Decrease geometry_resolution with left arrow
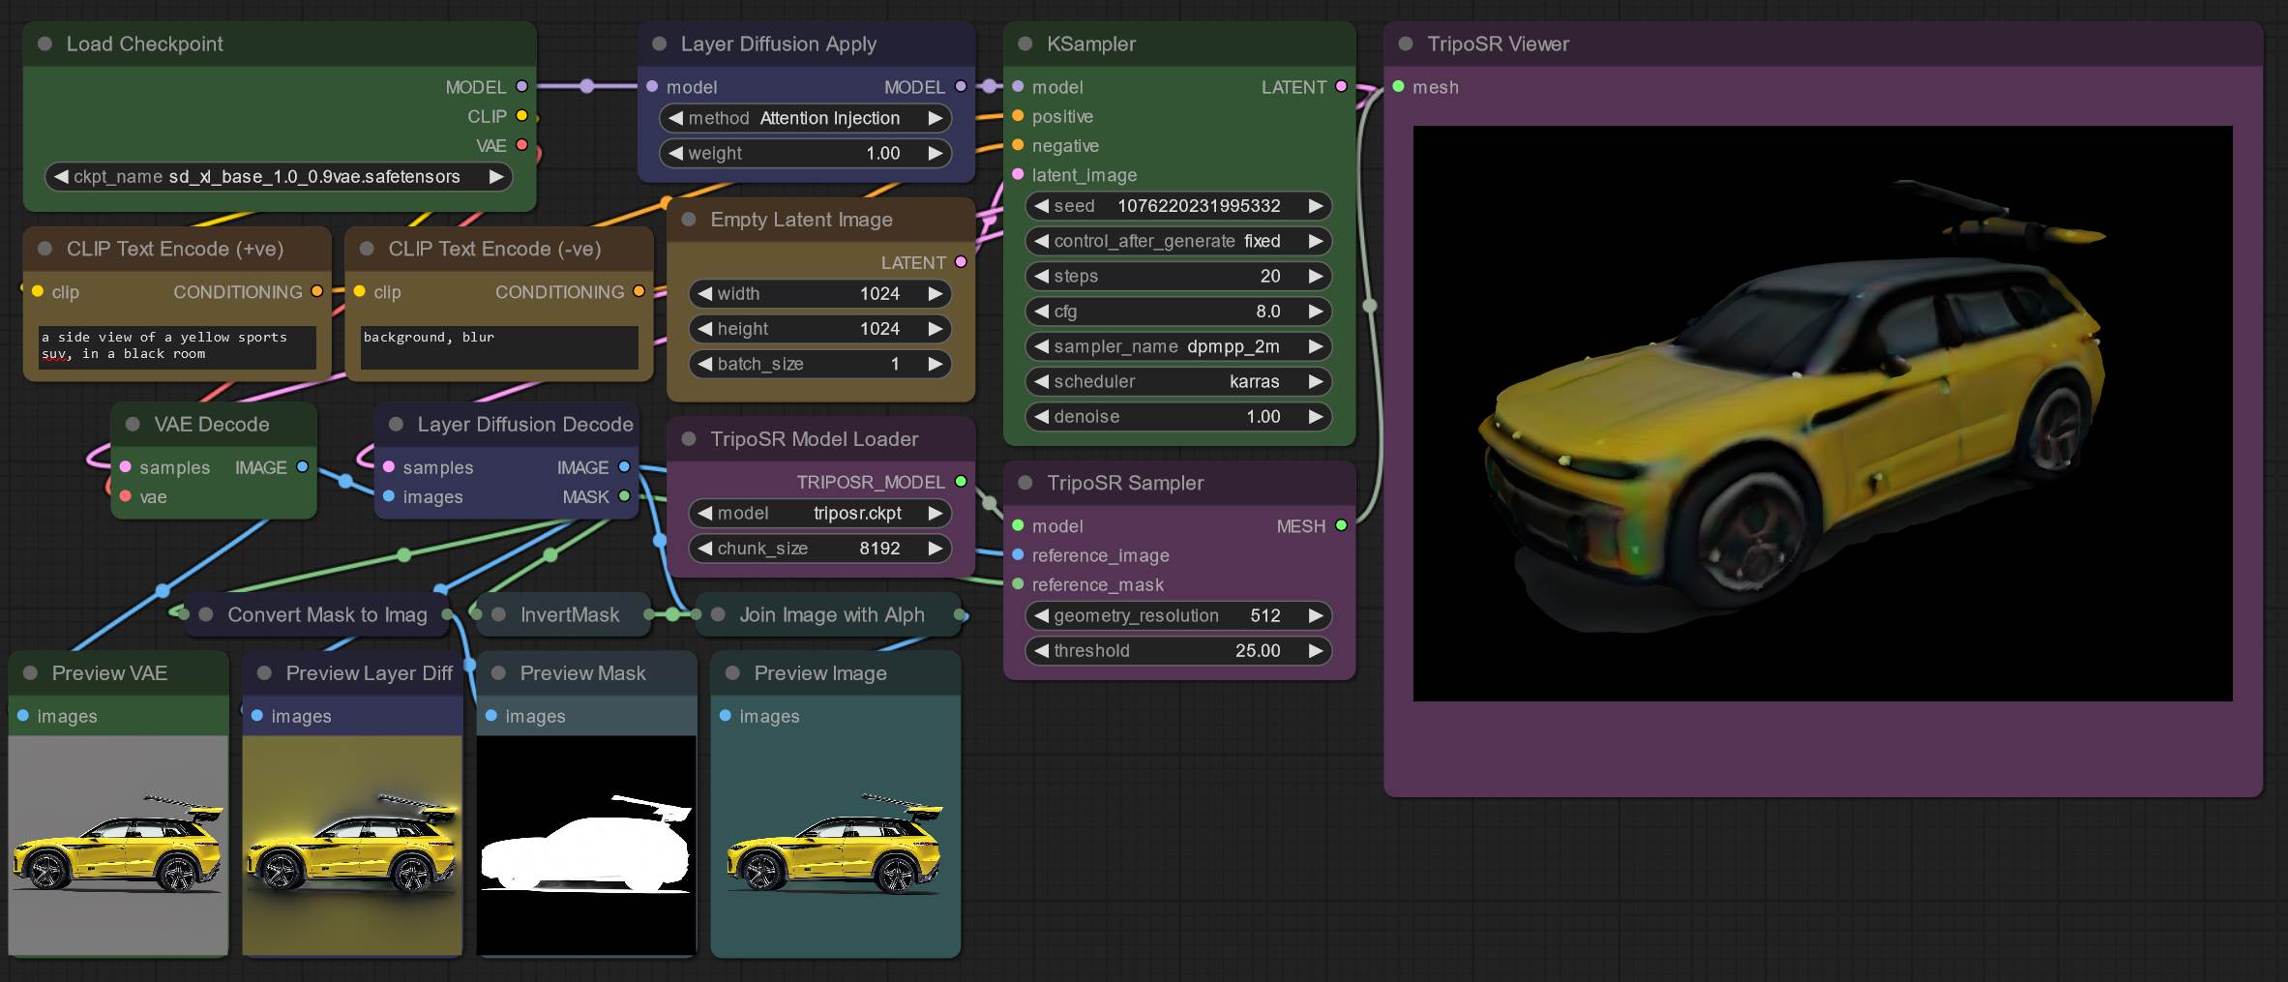This screenshot has width=2288, height=982. pos(1041,615)
